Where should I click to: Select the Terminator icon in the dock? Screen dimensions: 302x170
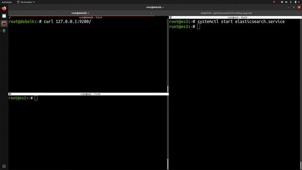tap(4, 23)
